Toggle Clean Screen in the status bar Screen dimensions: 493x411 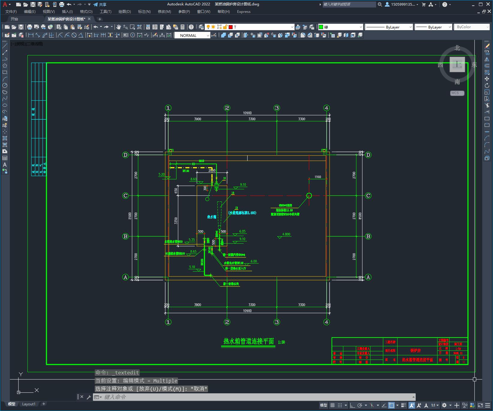tap(480, 405)
